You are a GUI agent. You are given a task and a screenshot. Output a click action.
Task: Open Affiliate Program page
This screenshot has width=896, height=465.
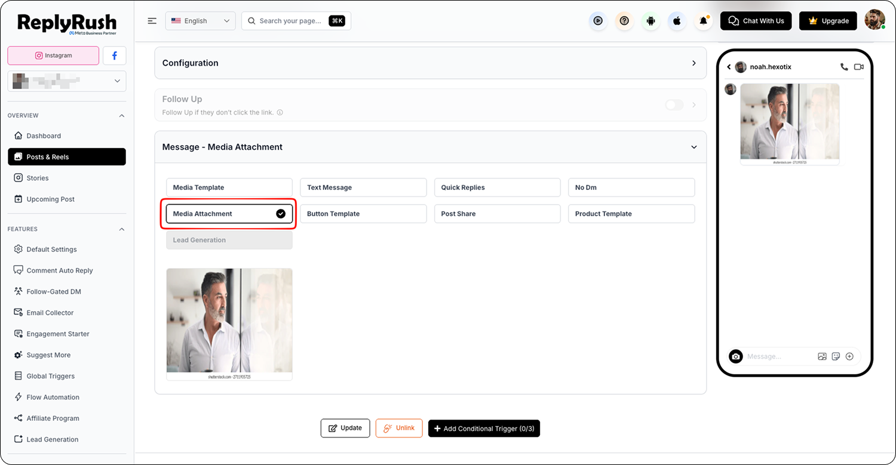[x=67, y=418]
